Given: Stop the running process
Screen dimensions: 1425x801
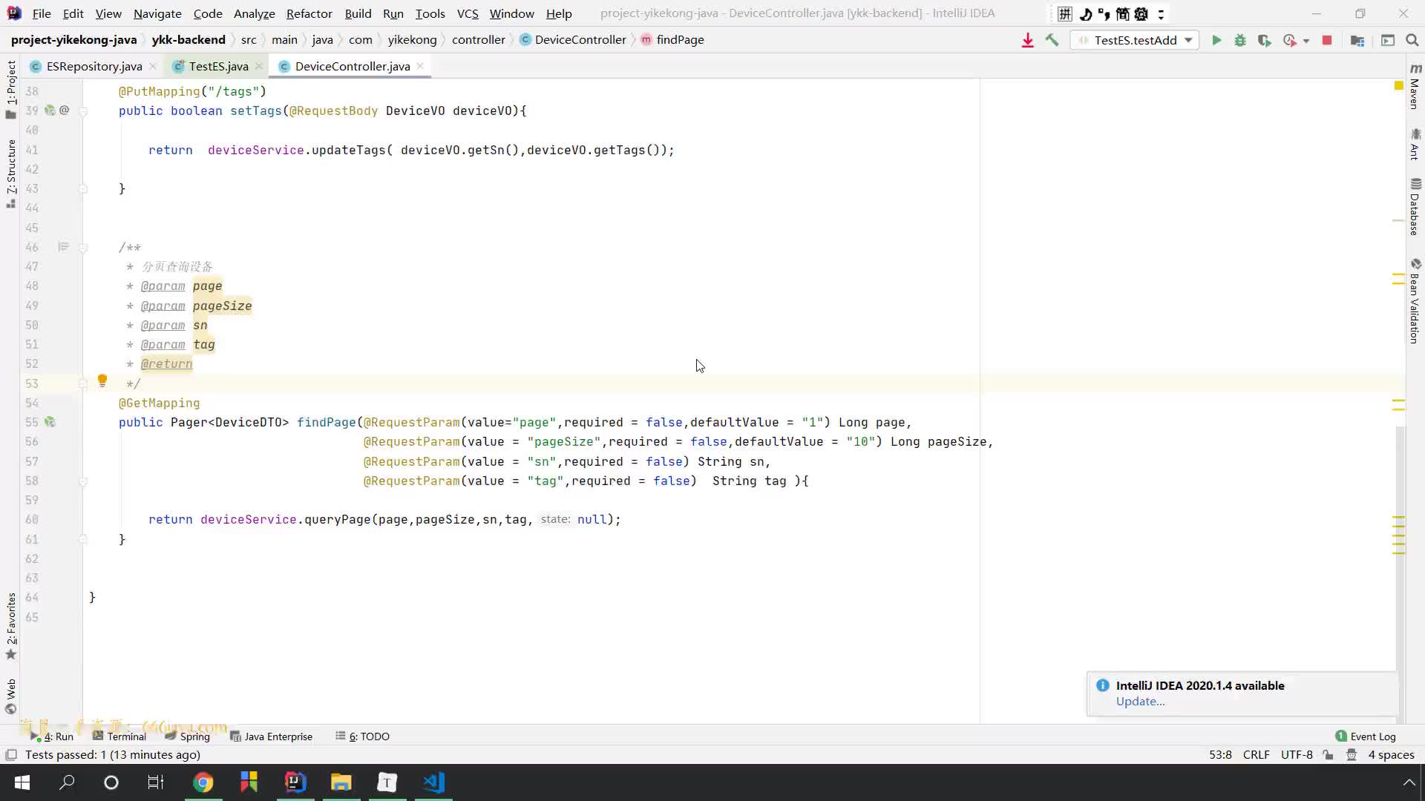Looking at the screenshot, I should [x=1327, y=40].
